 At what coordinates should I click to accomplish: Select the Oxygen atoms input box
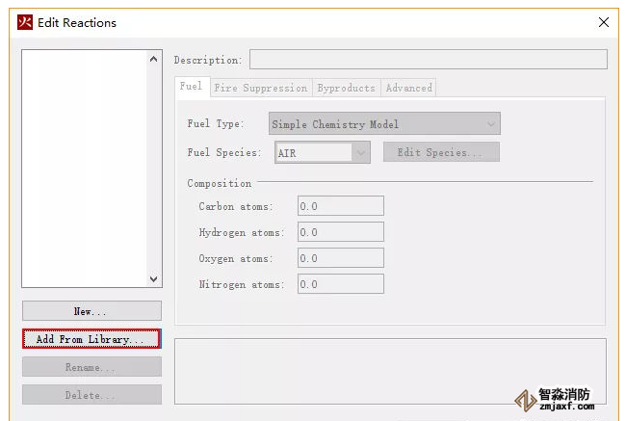tap(341, 258)
